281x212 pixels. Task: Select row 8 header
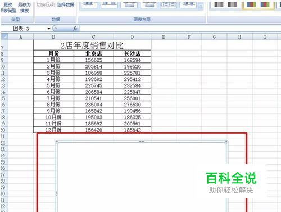coord(4,54)
